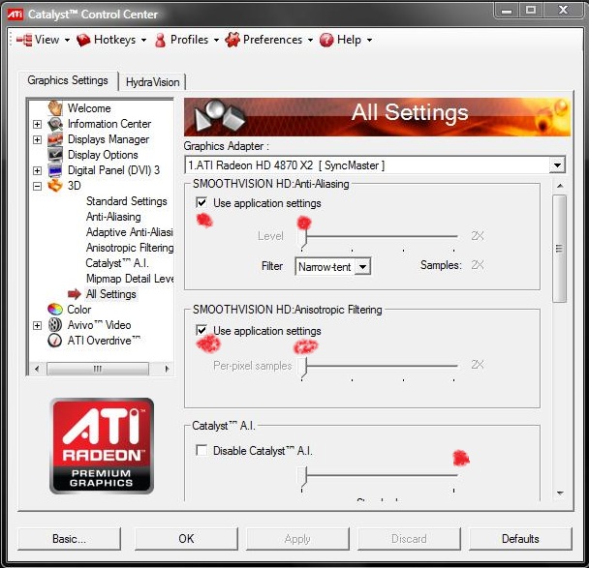Click the ATI Radeon Premium Graphics logo

click(102, 446)
